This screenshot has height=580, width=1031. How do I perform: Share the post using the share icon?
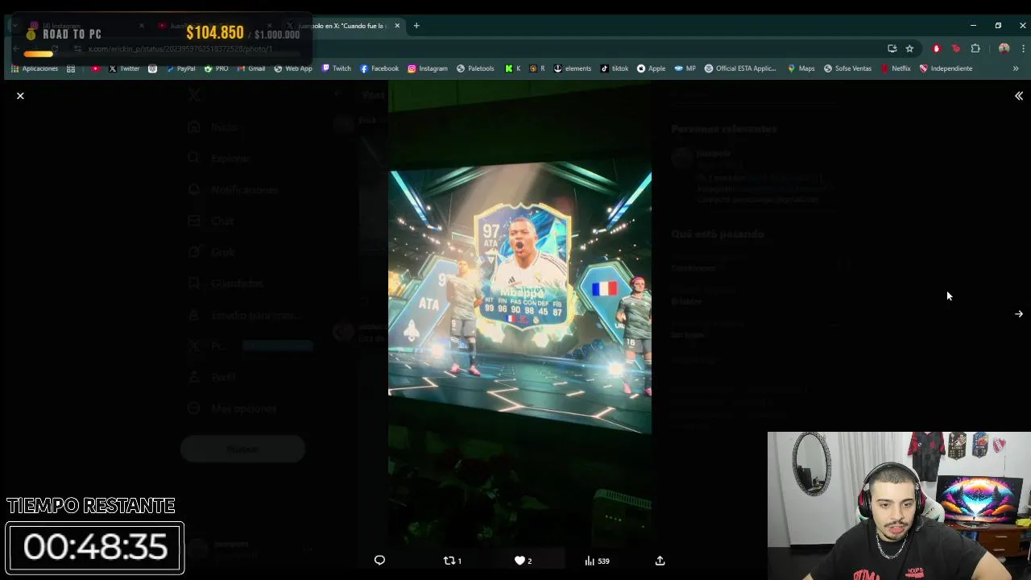(x=660, y=561)
